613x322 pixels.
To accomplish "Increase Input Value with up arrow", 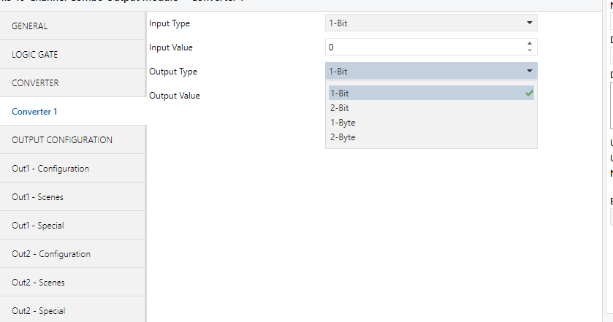I will [x=530, y=43].
